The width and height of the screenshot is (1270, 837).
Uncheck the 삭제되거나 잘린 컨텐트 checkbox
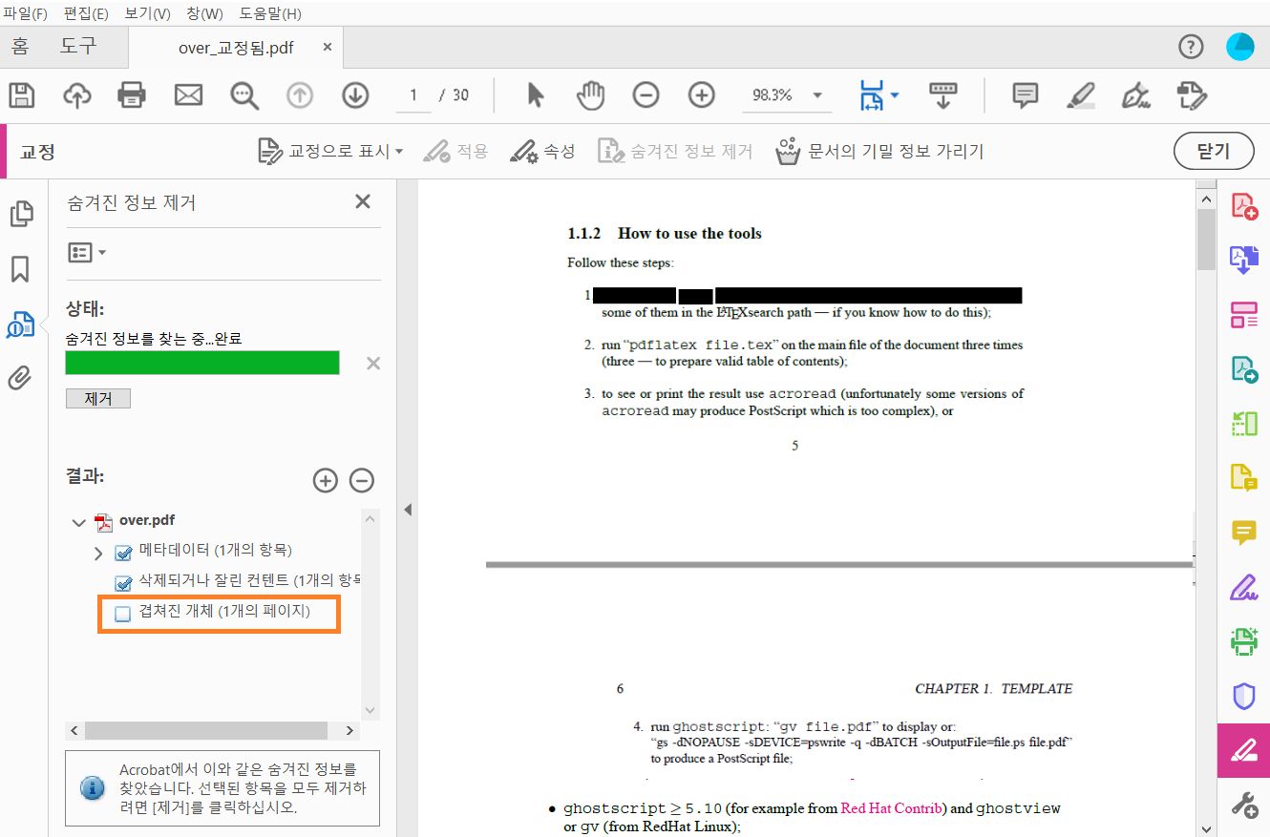(x=122, y=580)
